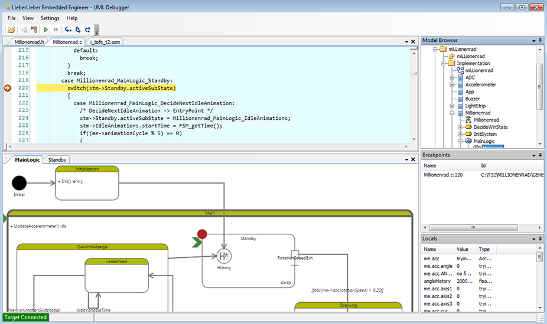Open the Settings menu

50,18
